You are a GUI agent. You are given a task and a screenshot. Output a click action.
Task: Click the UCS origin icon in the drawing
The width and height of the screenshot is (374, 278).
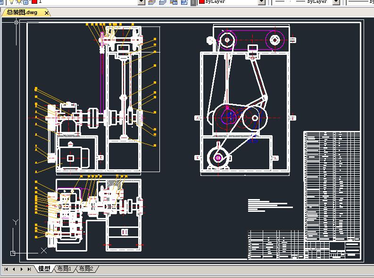pyautogui.click(x=13, y=253)
